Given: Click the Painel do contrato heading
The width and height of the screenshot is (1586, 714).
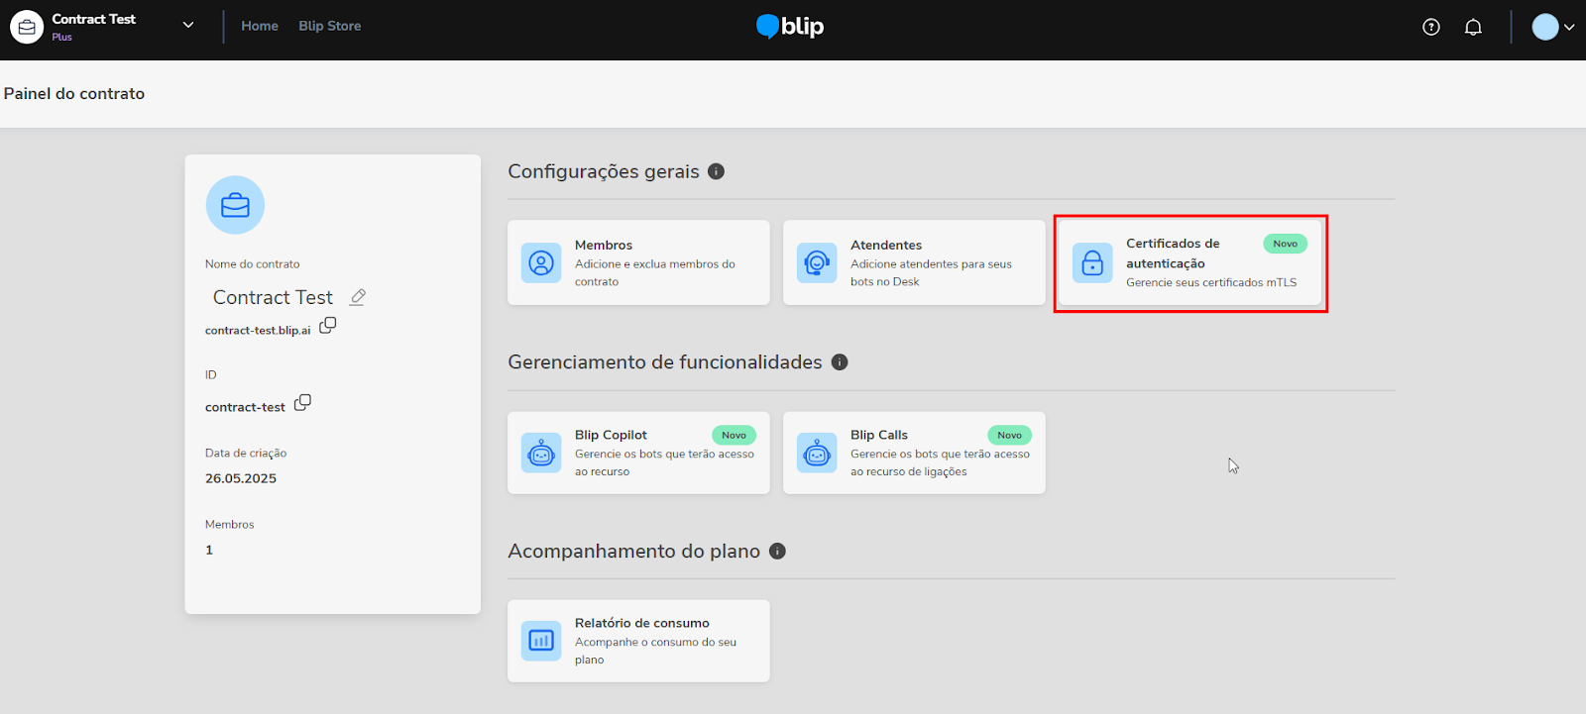Looking at the screenshot, I should point(74,93).
